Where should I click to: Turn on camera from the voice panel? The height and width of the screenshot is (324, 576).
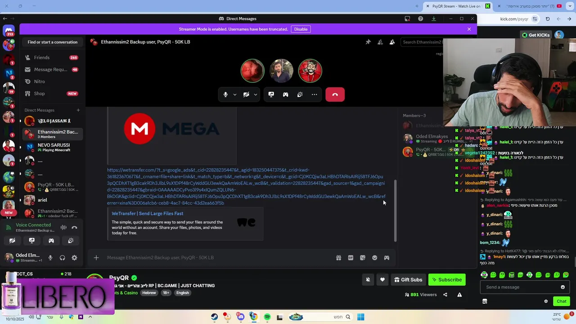coord(12,241)
